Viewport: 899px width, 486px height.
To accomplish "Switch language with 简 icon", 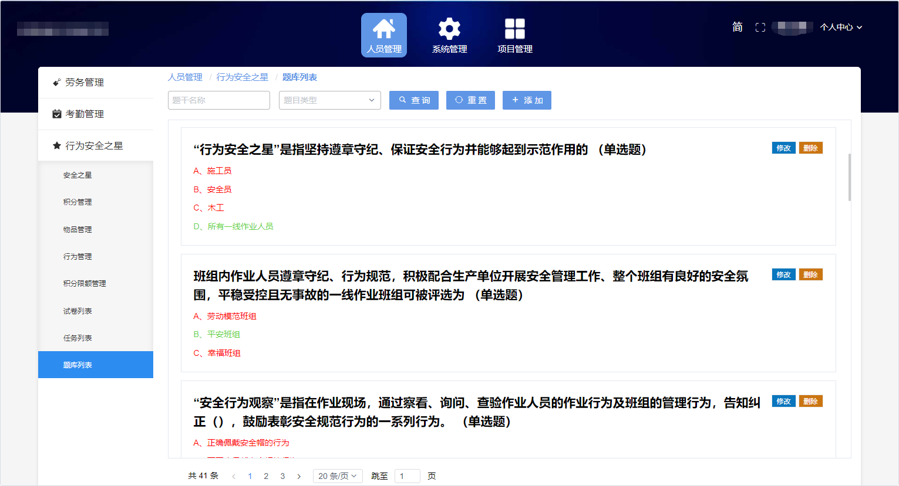I will coord(738,27).
